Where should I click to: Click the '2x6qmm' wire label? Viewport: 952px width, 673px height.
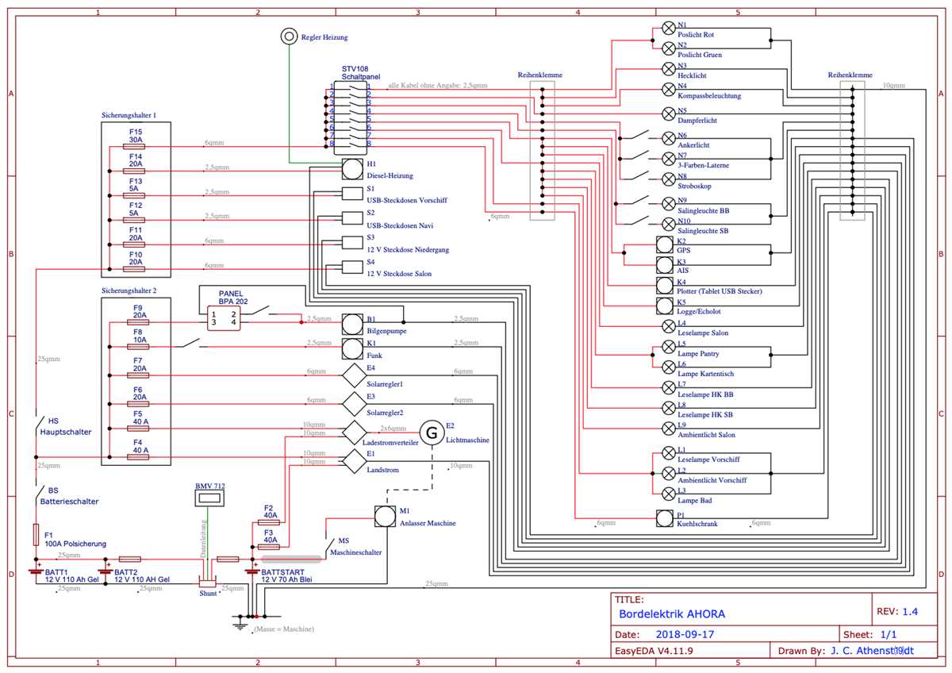393,429
